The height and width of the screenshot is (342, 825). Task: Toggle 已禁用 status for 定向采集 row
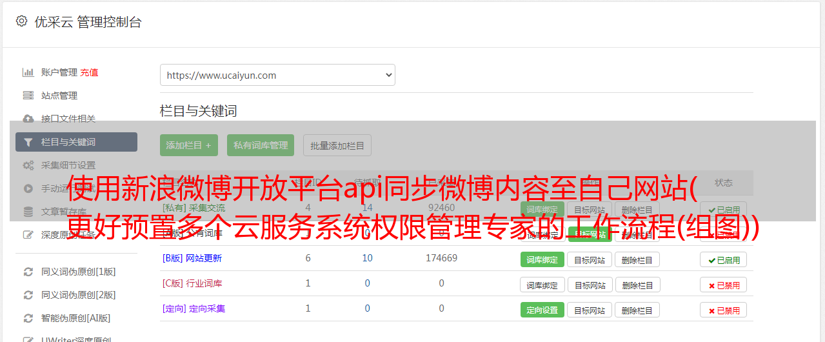(723, 310)
